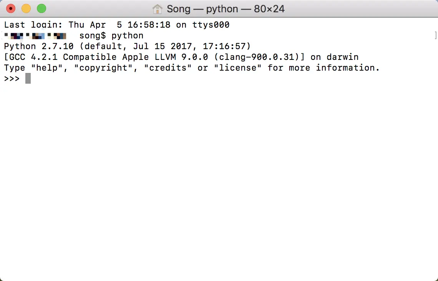This screenshot has height=281, width=438.
Task: Click the "song$" shell prompt
Action: coord(93,36)
